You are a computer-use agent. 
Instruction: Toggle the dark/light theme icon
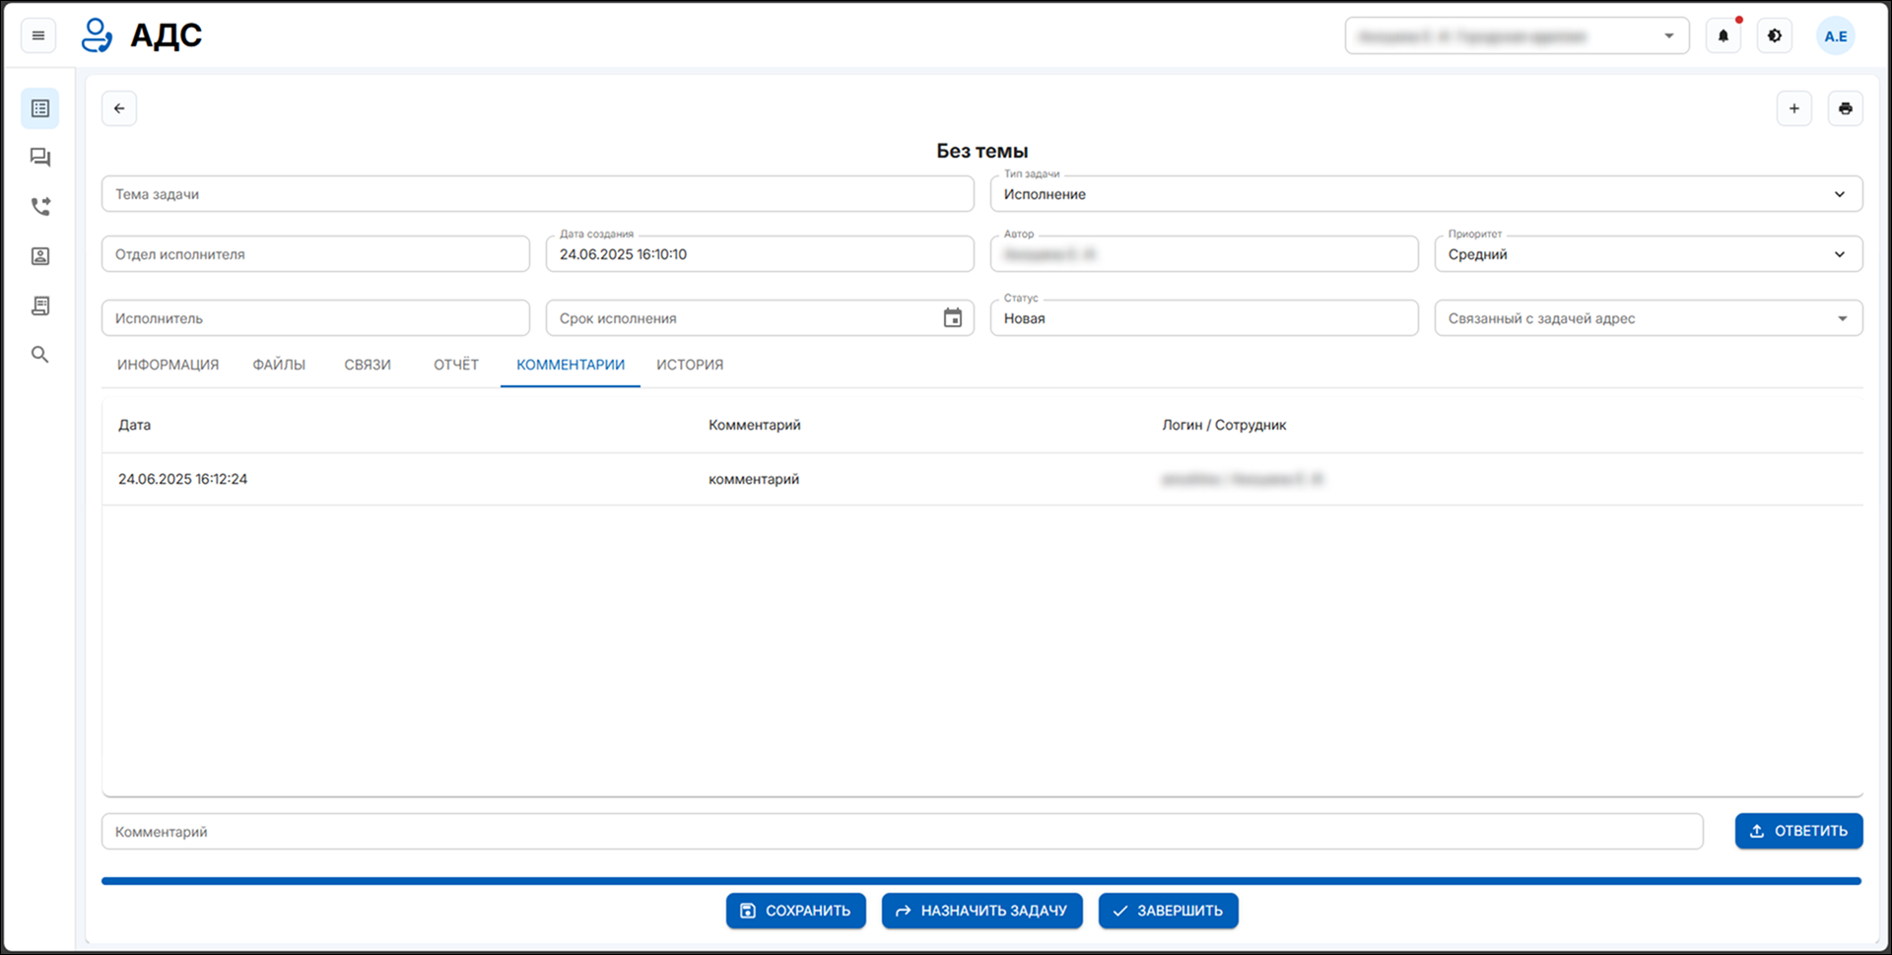(1774, 36)
